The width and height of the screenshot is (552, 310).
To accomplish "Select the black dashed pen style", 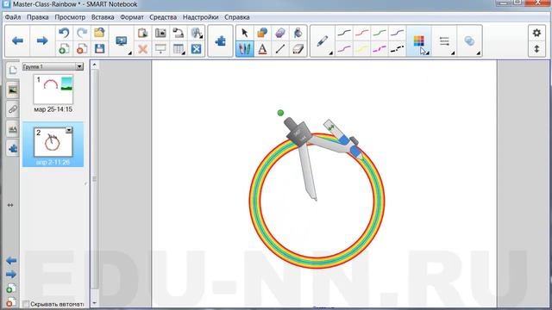I will point(397,49).
